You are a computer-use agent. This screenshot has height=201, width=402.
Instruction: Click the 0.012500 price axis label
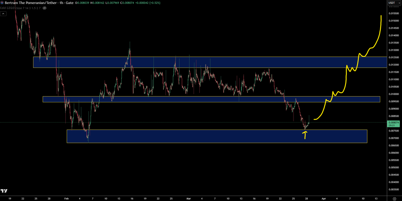[x=394, y=58]
